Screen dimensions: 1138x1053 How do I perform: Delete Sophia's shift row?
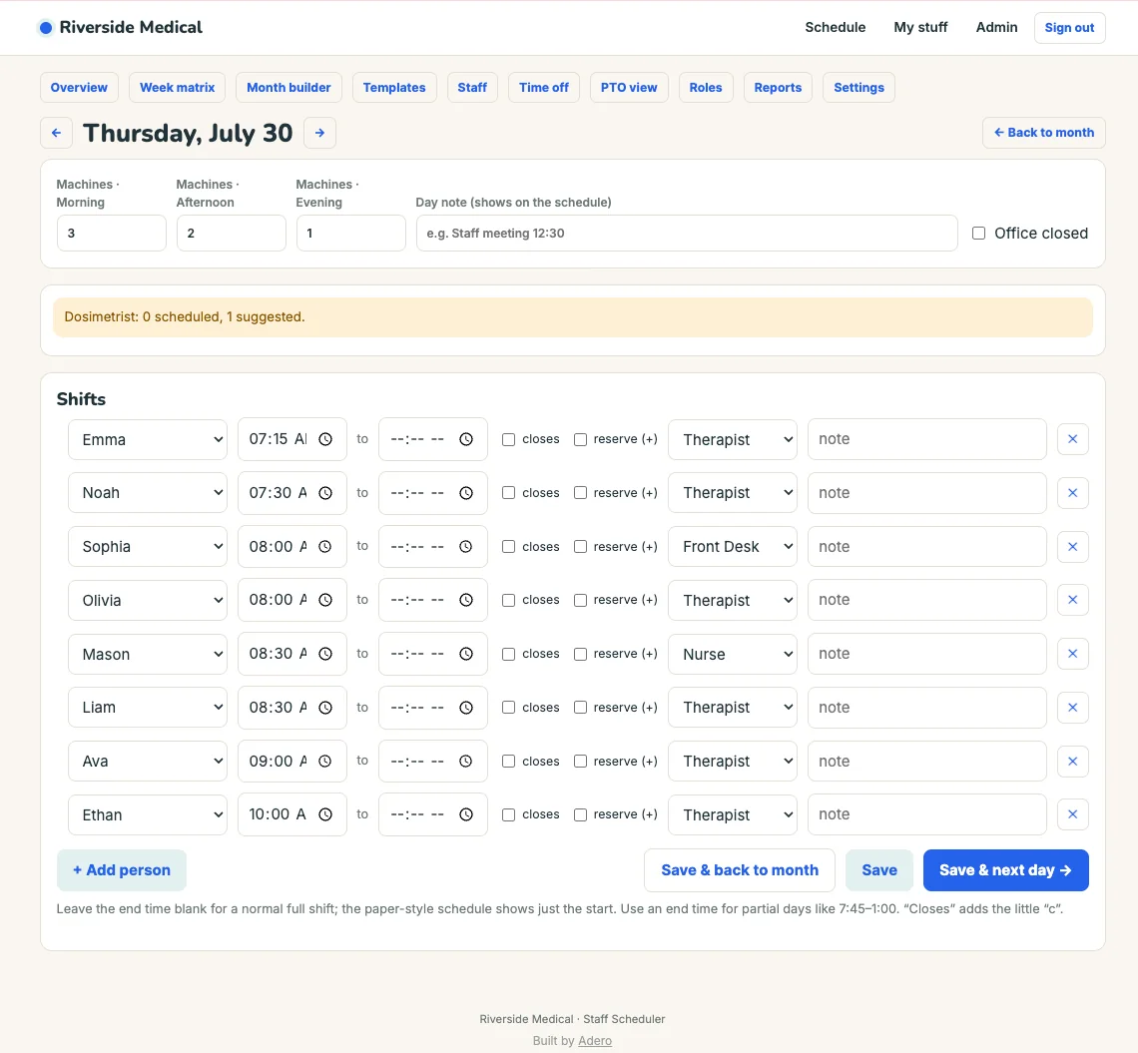coord(1073,546)
